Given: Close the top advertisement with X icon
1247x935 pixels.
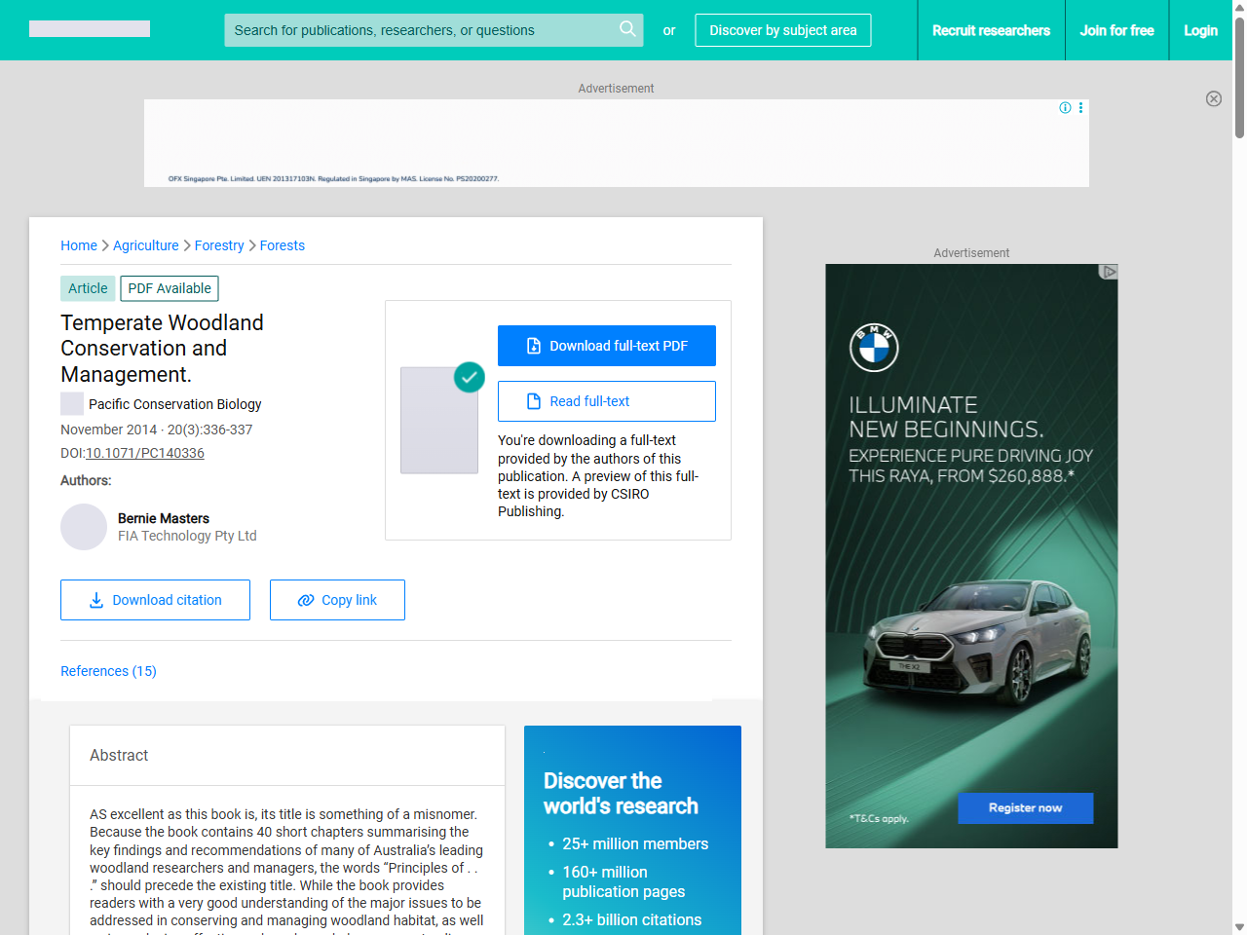Looking at the screenshot, I should (1213, 98).
